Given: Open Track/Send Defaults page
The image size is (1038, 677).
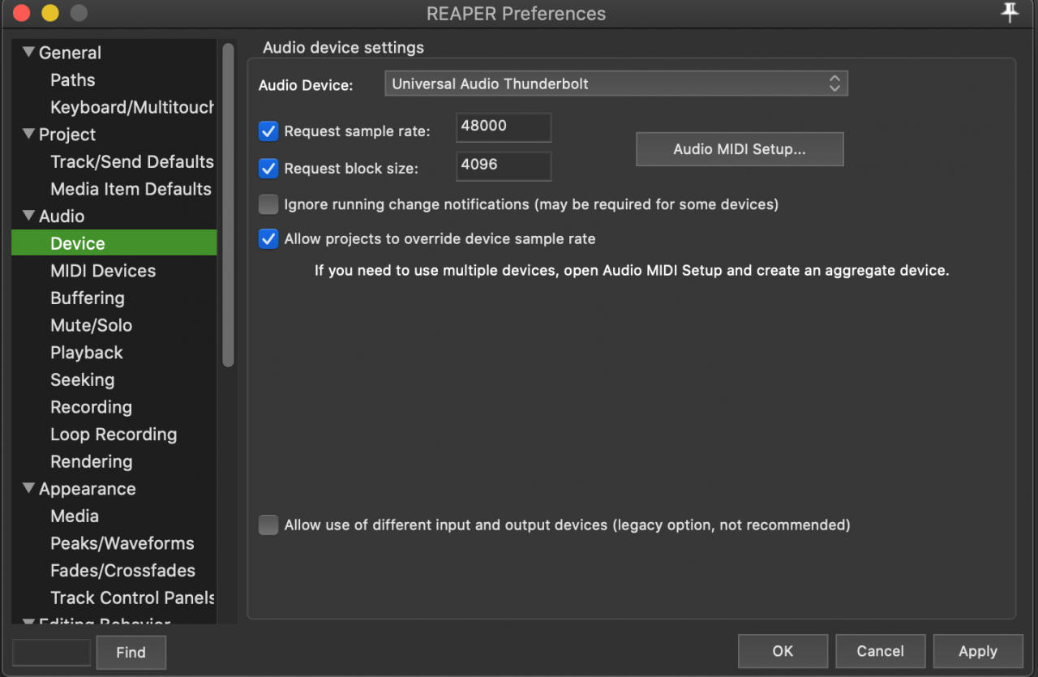Looking at the screenshot, I should point(132,161).
